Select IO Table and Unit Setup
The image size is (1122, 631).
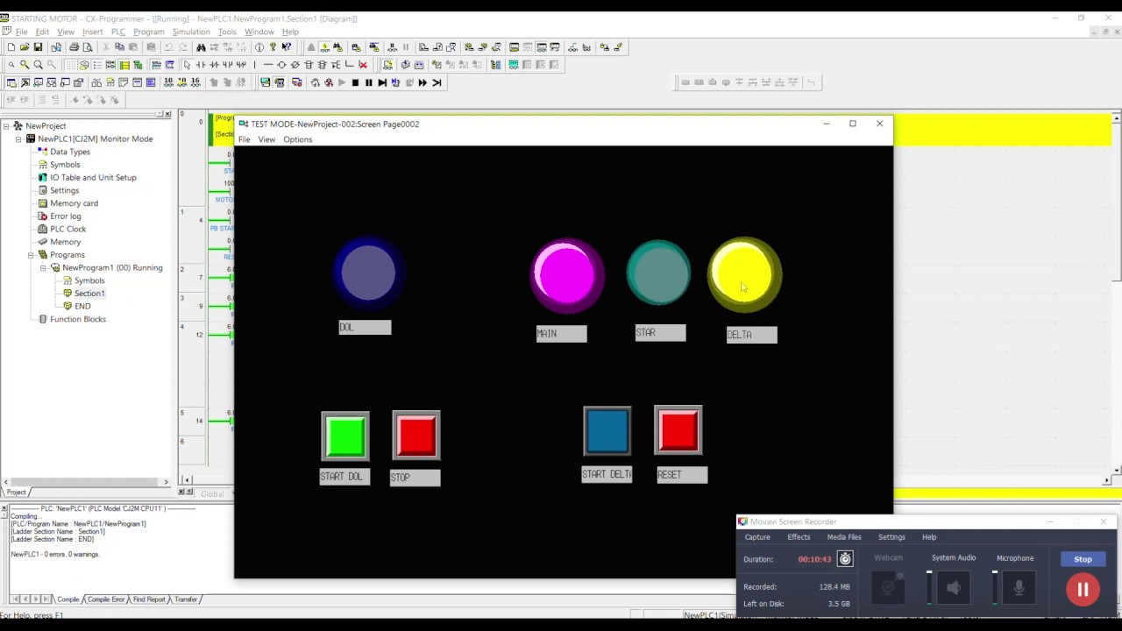tap(93, 177)
